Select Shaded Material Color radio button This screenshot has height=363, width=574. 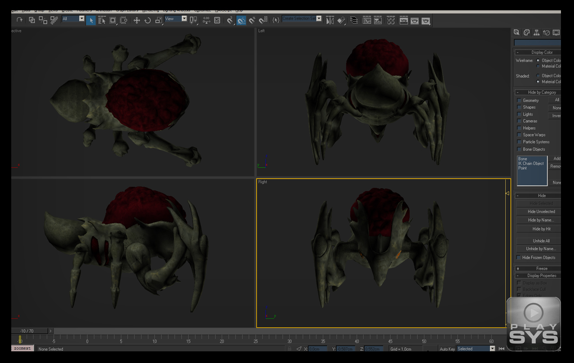click(538, 82)
